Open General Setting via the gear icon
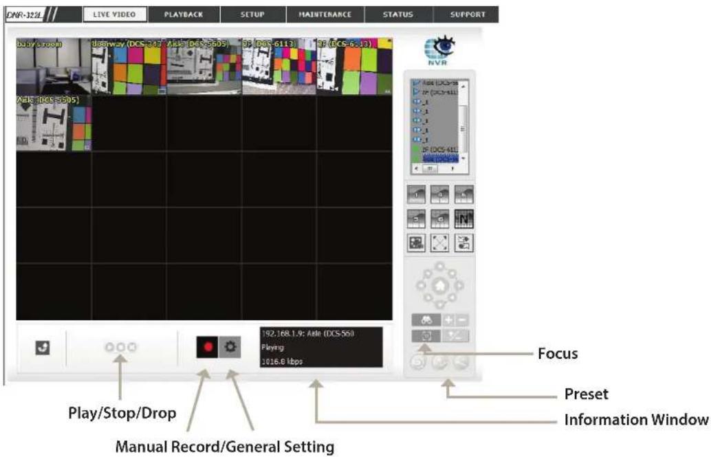The image size is (711, 457). pos(230,347)
